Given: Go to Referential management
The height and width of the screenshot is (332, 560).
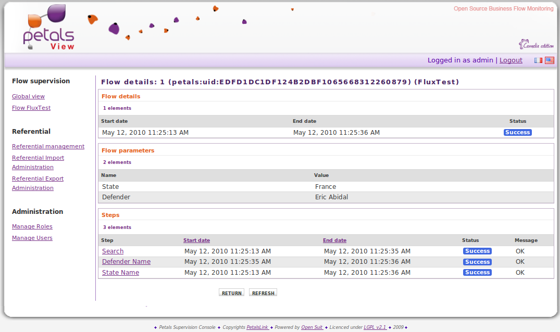Looking at the screenshot, I should (48, 146).
